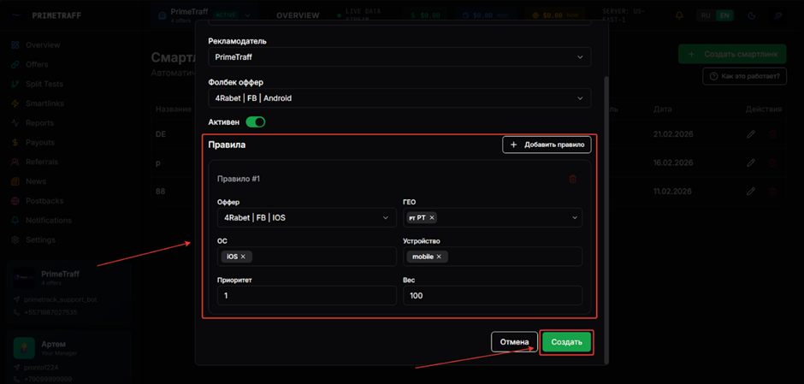Go to Postbacks in the sidebar
Viewport: 804px width, 384px height.
tap(44, 201)
